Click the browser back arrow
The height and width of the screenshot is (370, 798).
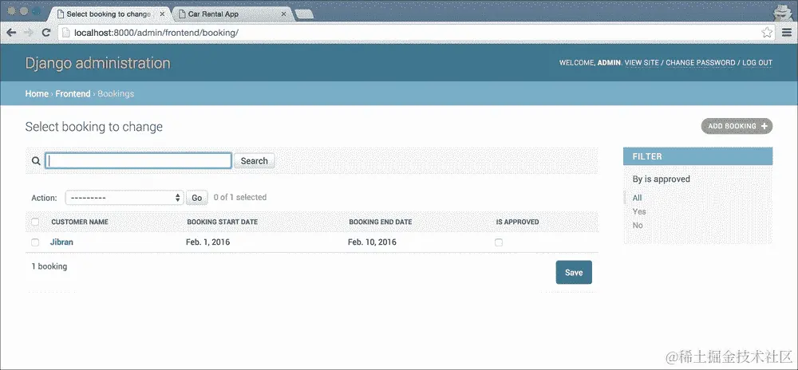pos(11,33)
